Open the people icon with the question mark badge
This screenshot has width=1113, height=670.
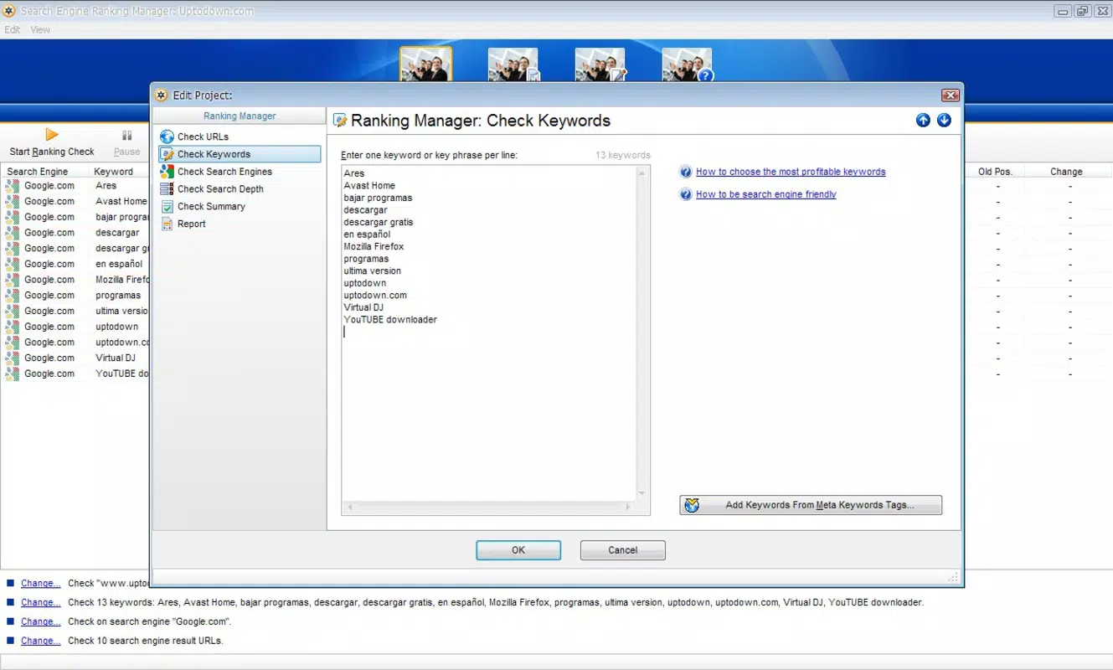click(688, 64)
